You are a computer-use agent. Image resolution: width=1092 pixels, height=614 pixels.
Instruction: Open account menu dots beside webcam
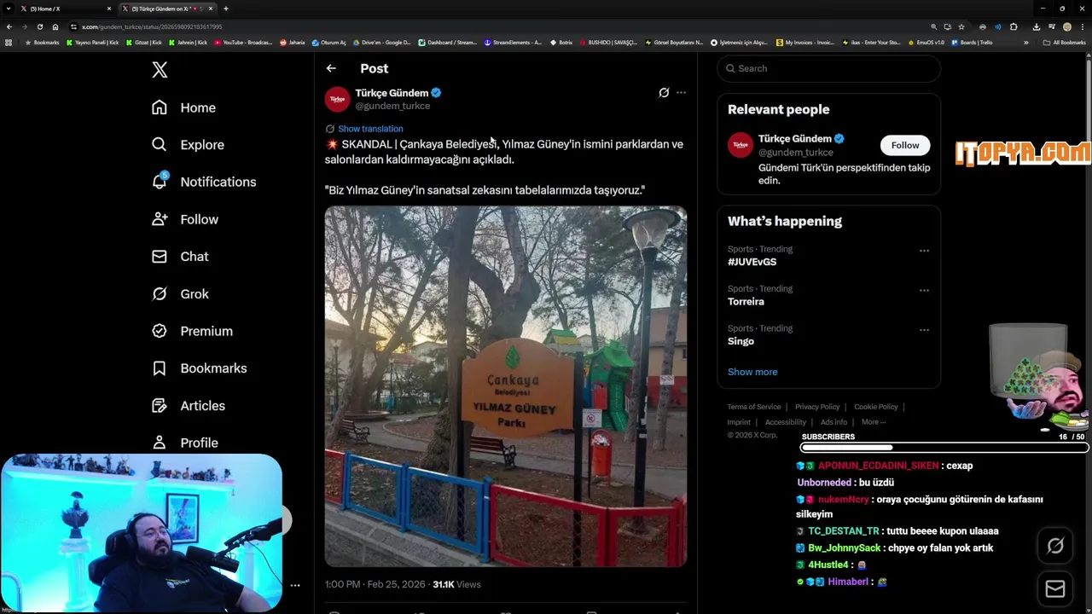[295, 585]
